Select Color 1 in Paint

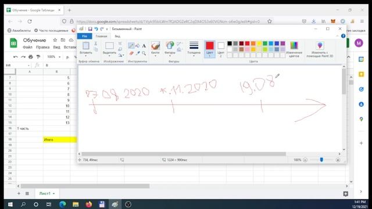(x=209, y=49)
